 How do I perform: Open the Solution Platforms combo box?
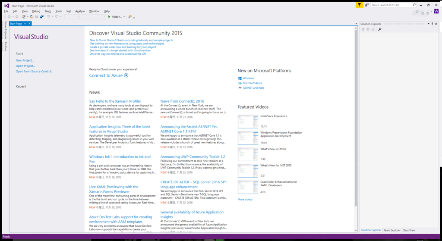coord(93,17)
